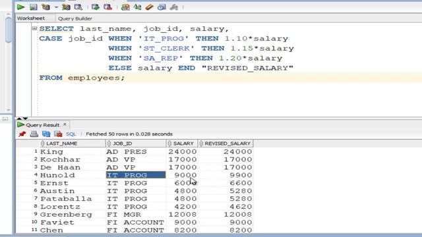Refresh the query result with blue icon

coord(46,134)
